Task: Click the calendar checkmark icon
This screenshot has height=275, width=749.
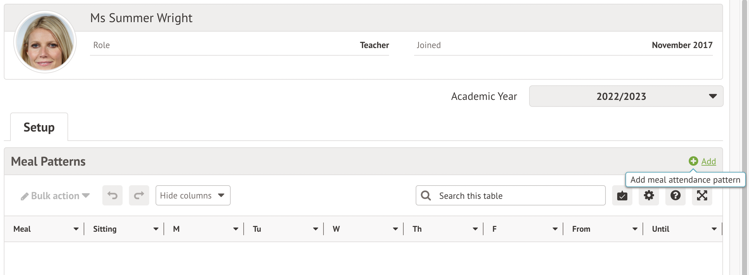Action: (622, 196)
